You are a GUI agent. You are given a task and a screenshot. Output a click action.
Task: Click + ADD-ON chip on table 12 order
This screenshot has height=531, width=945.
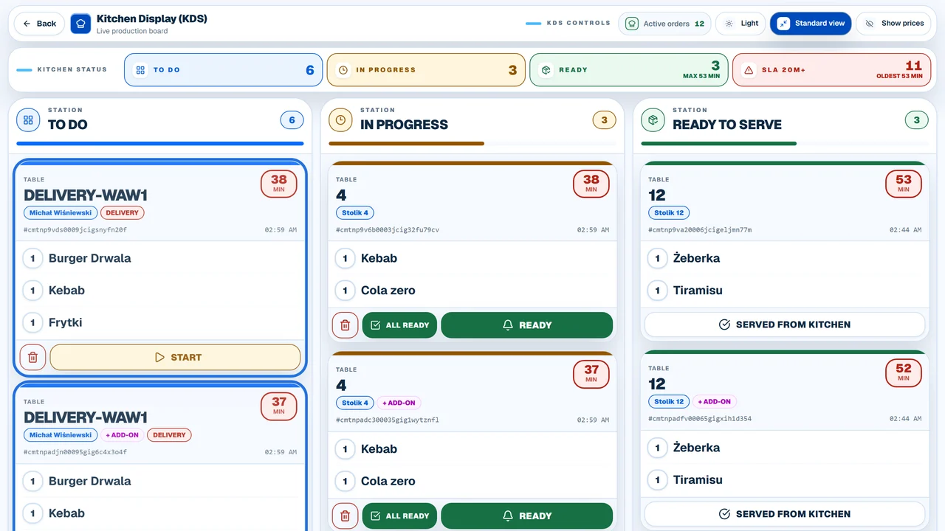click(x=715, y=402)
